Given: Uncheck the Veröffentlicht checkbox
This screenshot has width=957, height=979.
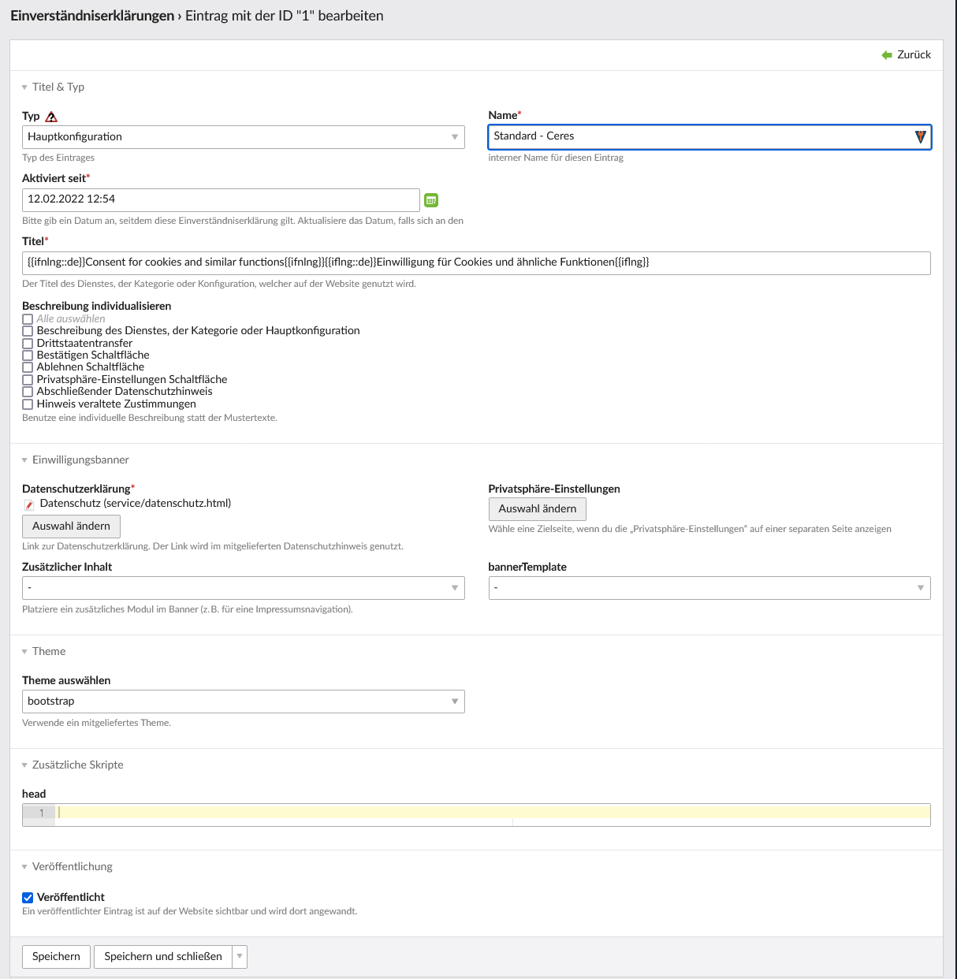Looking at the screenshot, I should [28, 898].
